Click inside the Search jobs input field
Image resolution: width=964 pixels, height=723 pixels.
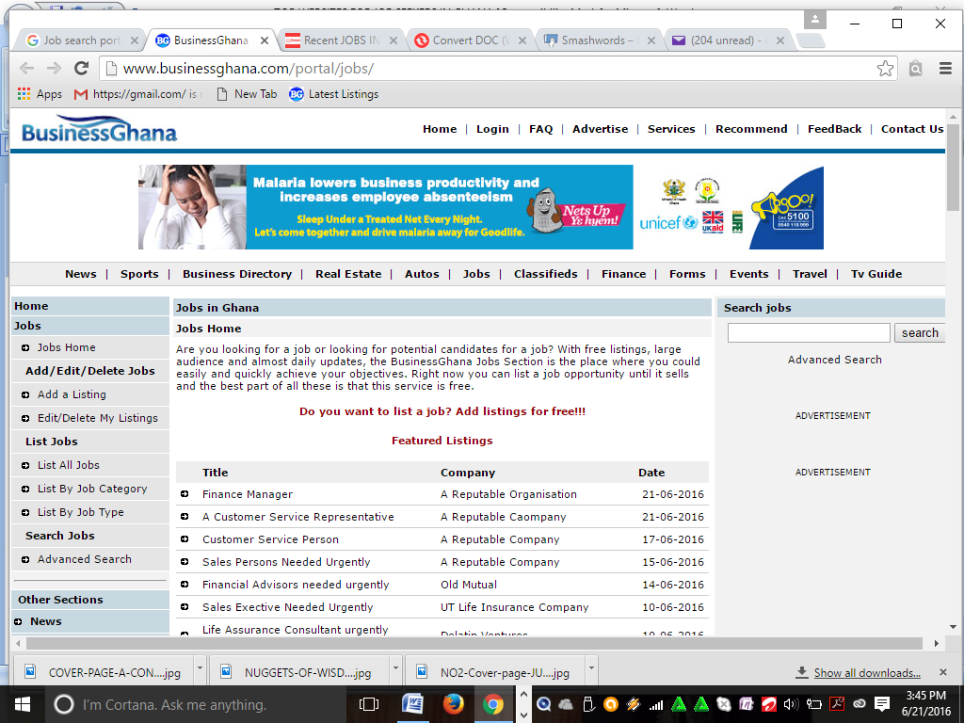[808, 332]
